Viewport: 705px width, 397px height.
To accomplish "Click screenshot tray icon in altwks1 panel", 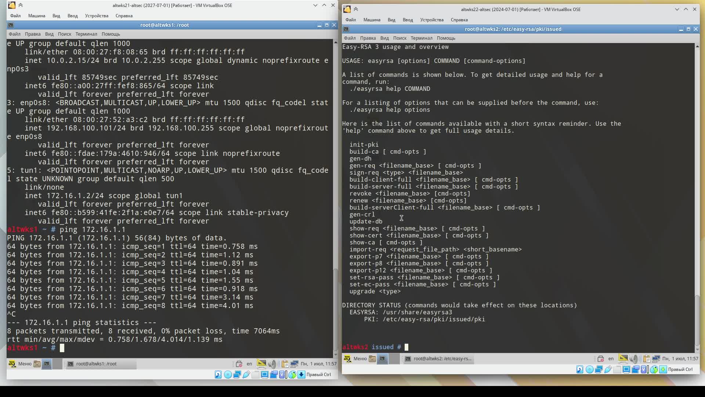I will 239,364.
